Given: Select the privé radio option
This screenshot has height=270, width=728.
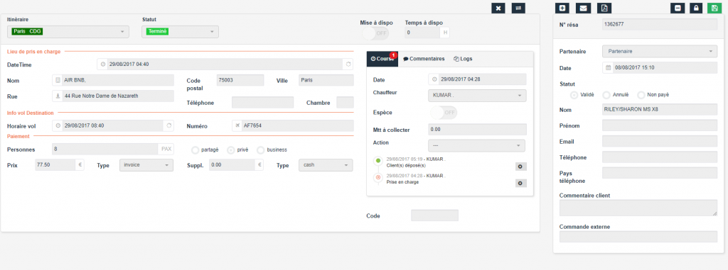Looking at the screenshot, I should (x=230, y=150).
